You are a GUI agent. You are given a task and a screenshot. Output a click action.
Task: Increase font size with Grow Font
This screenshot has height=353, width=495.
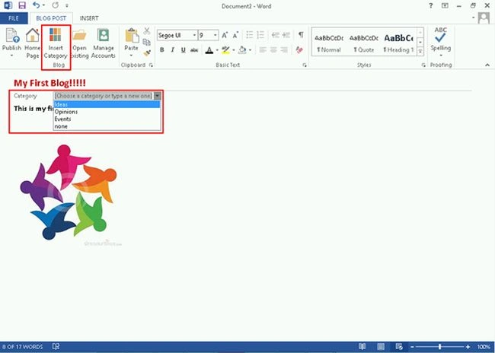pyautogui.click(x=225, y=35)
